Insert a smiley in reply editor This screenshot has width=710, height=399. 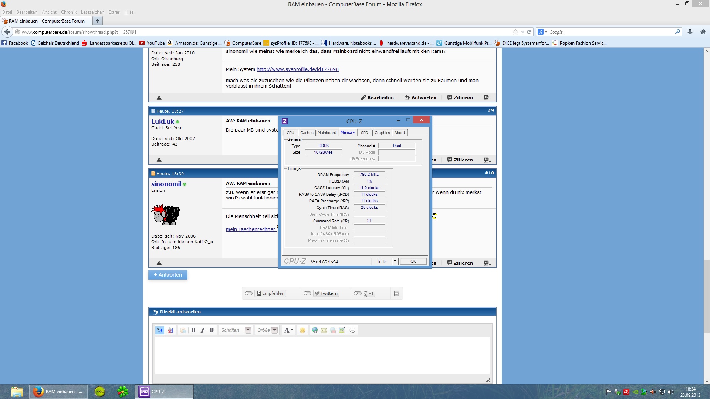coord(302,330)
